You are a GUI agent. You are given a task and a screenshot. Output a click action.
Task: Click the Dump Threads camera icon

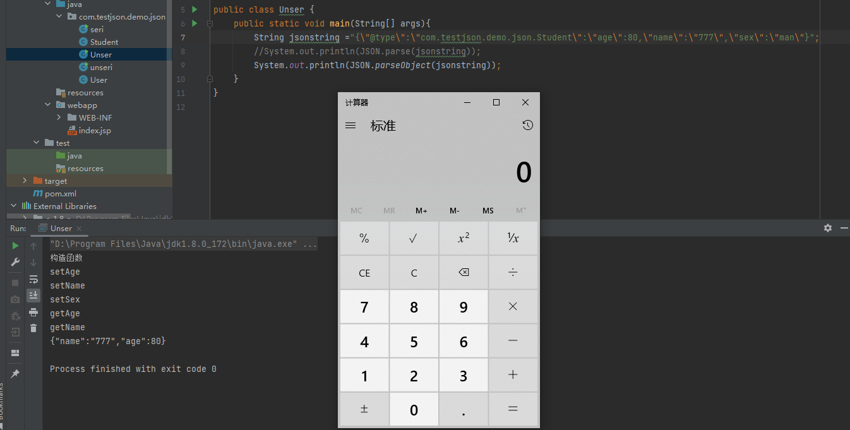16,299
